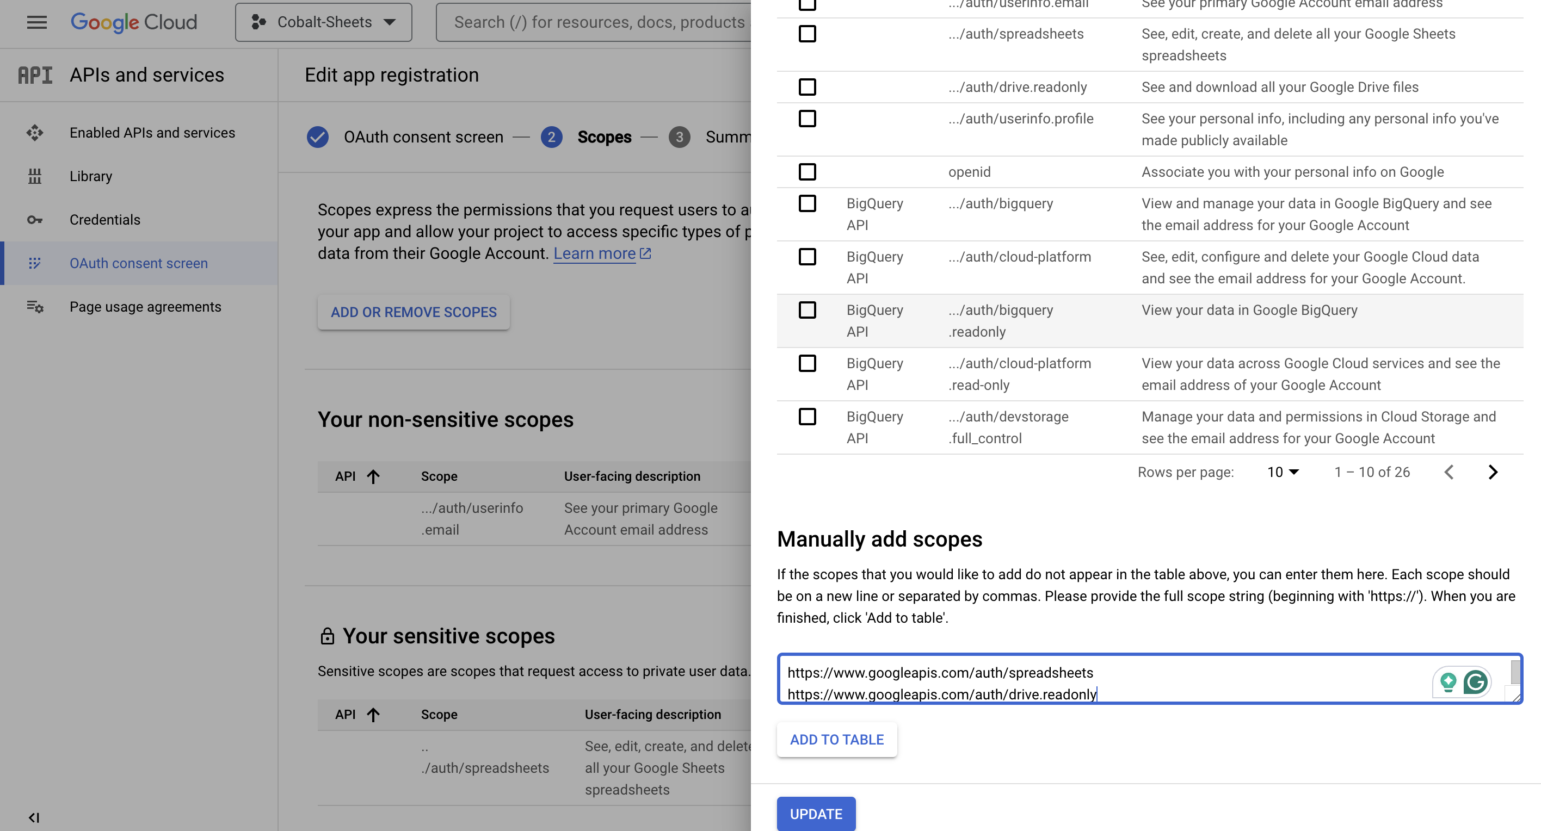Open the Learn more link
This screenshot has height=831, width=1541.
(x=596, y=253)
